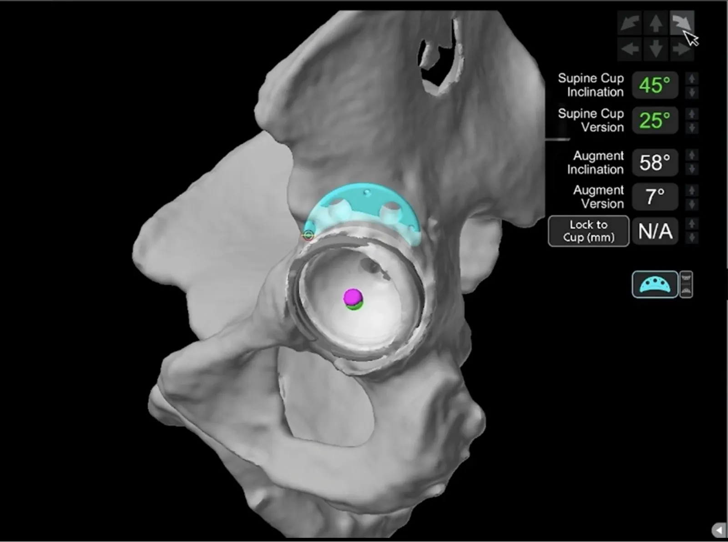This screenshot has width=728, height=542.
Task: Click the circular landmark marker at augment edge
Action: click(x=308, y=235)
